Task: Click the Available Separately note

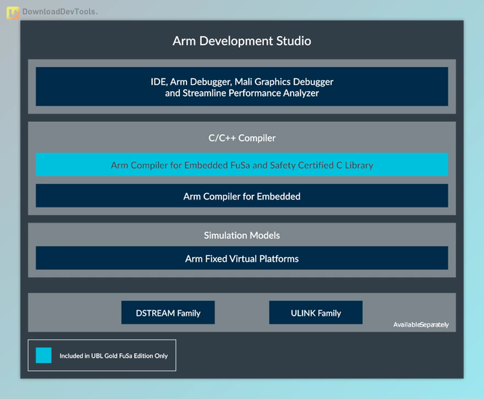Action: tap(421, 325)
